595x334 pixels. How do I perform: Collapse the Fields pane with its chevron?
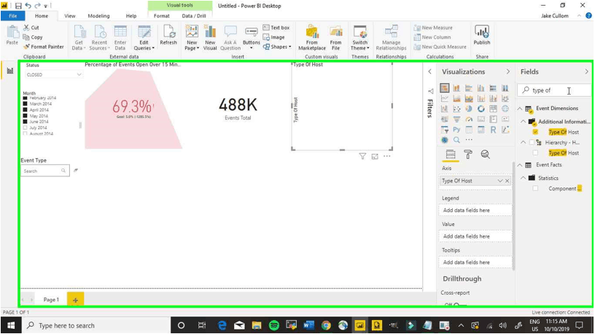pos(587,71)
